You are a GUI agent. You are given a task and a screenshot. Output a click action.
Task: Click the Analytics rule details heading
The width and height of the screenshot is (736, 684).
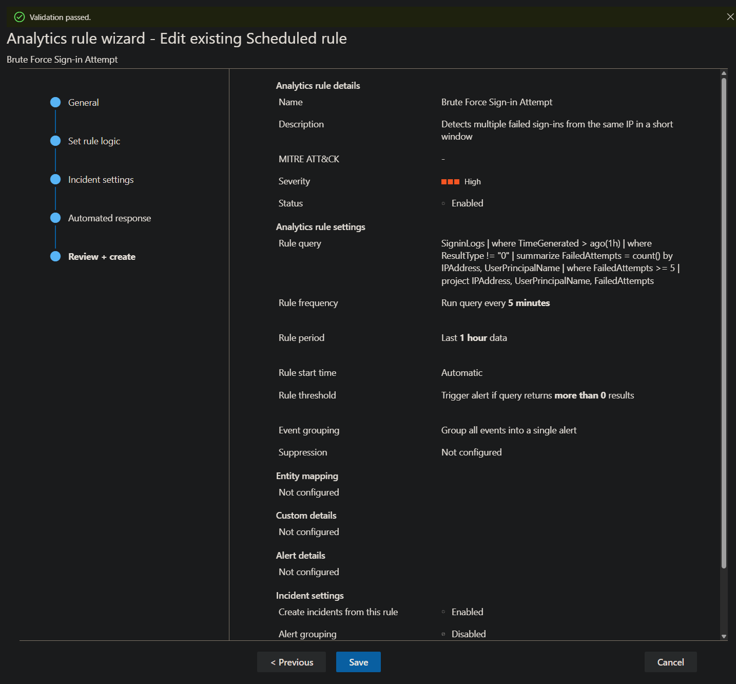coord(318,85)
